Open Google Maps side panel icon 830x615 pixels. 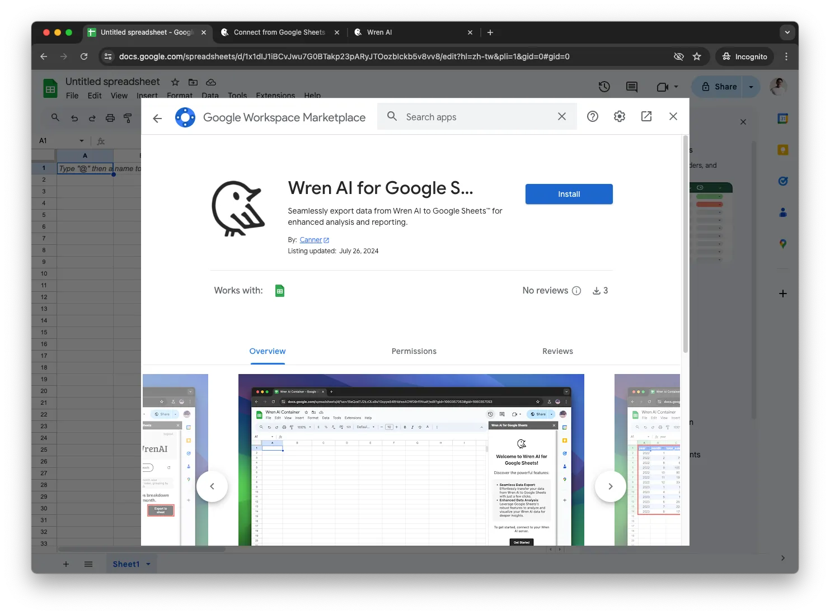(x=783, y=244)
